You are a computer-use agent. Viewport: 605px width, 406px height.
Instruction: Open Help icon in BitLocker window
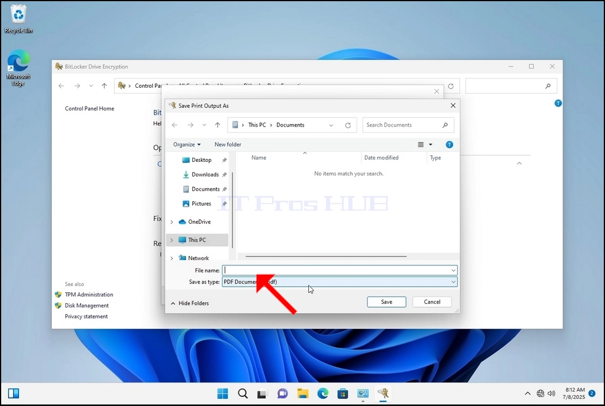point(558,103)
